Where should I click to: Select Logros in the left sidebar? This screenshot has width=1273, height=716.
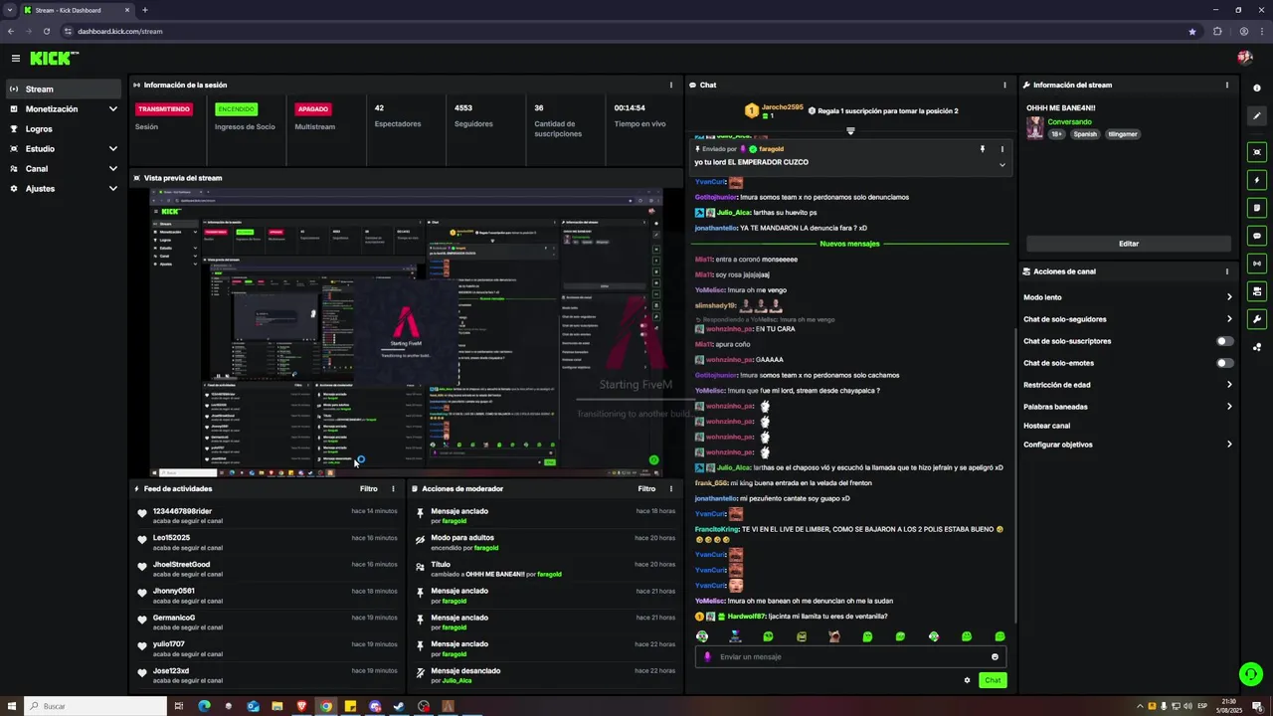click(65, 129)
